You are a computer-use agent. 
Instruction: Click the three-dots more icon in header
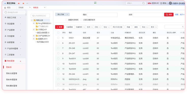coord(27,3)
